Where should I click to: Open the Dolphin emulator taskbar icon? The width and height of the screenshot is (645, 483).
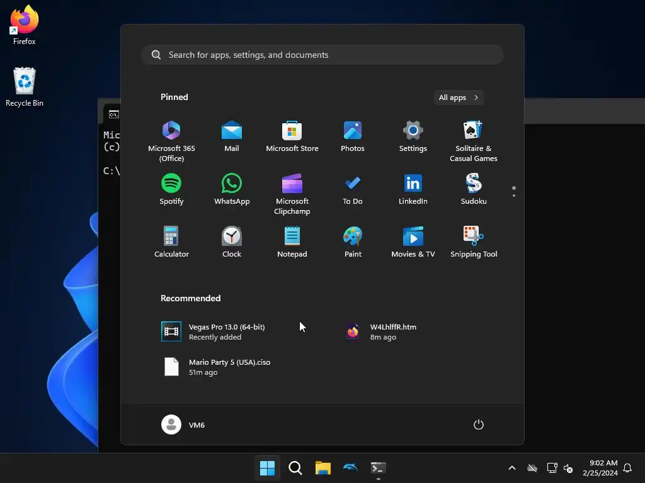(x=350, y=468)
